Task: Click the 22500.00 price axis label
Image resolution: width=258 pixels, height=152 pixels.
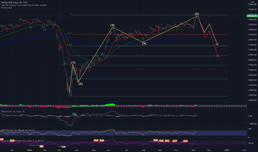Action: click(252, 35)
